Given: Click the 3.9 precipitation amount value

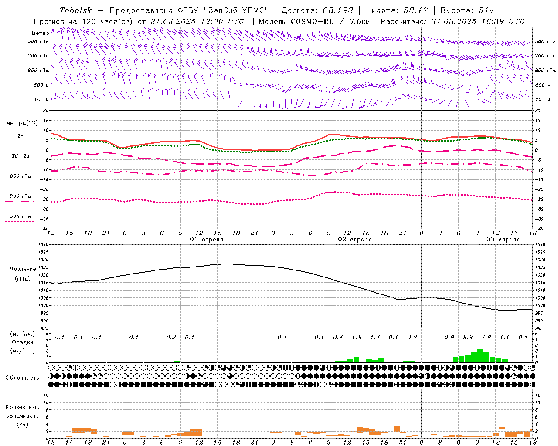Looking at the screenshot, I should (468, 338).
